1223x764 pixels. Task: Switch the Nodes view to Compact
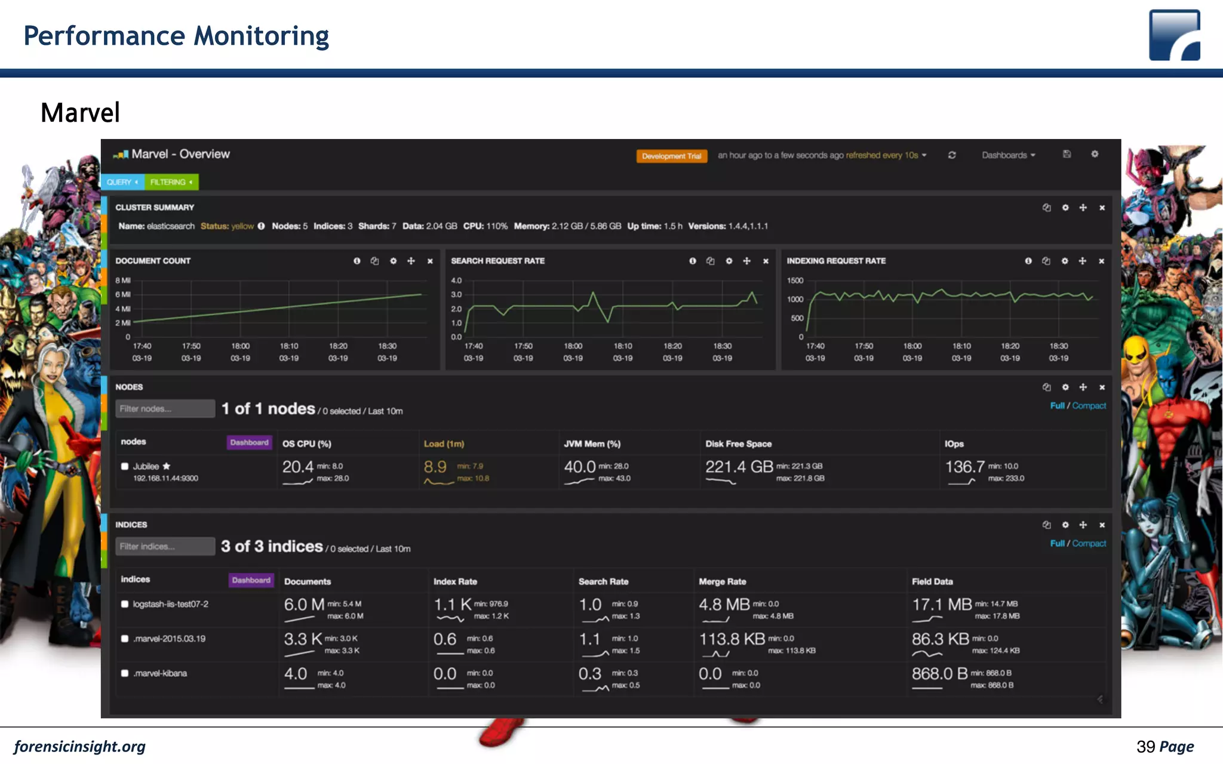pyautogui.click(x=1089, y=406)
